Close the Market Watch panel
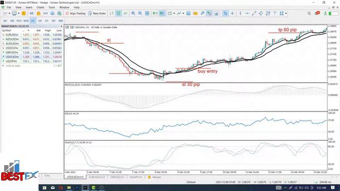Screen dimensions: 340x191 coord(62,26)
